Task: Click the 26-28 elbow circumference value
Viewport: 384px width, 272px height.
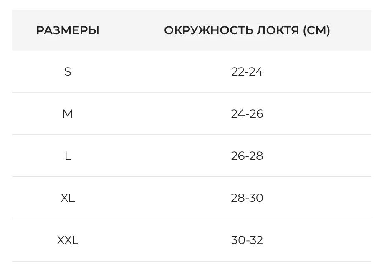Action: [247, 156]
